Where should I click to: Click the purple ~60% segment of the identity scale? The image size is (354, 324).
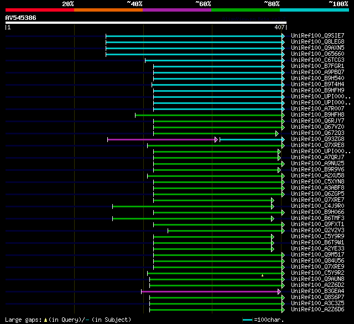(177, 10)
